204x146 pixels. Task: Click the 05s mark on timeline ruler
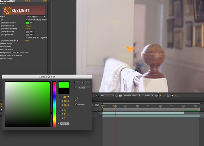click(160, 106)
